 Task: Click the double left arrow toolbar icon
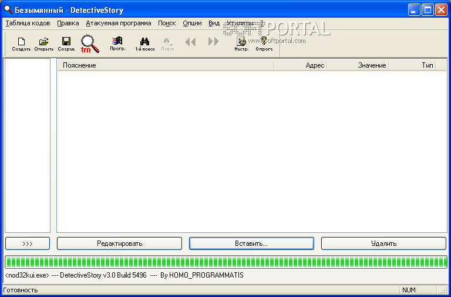[190, 42]
